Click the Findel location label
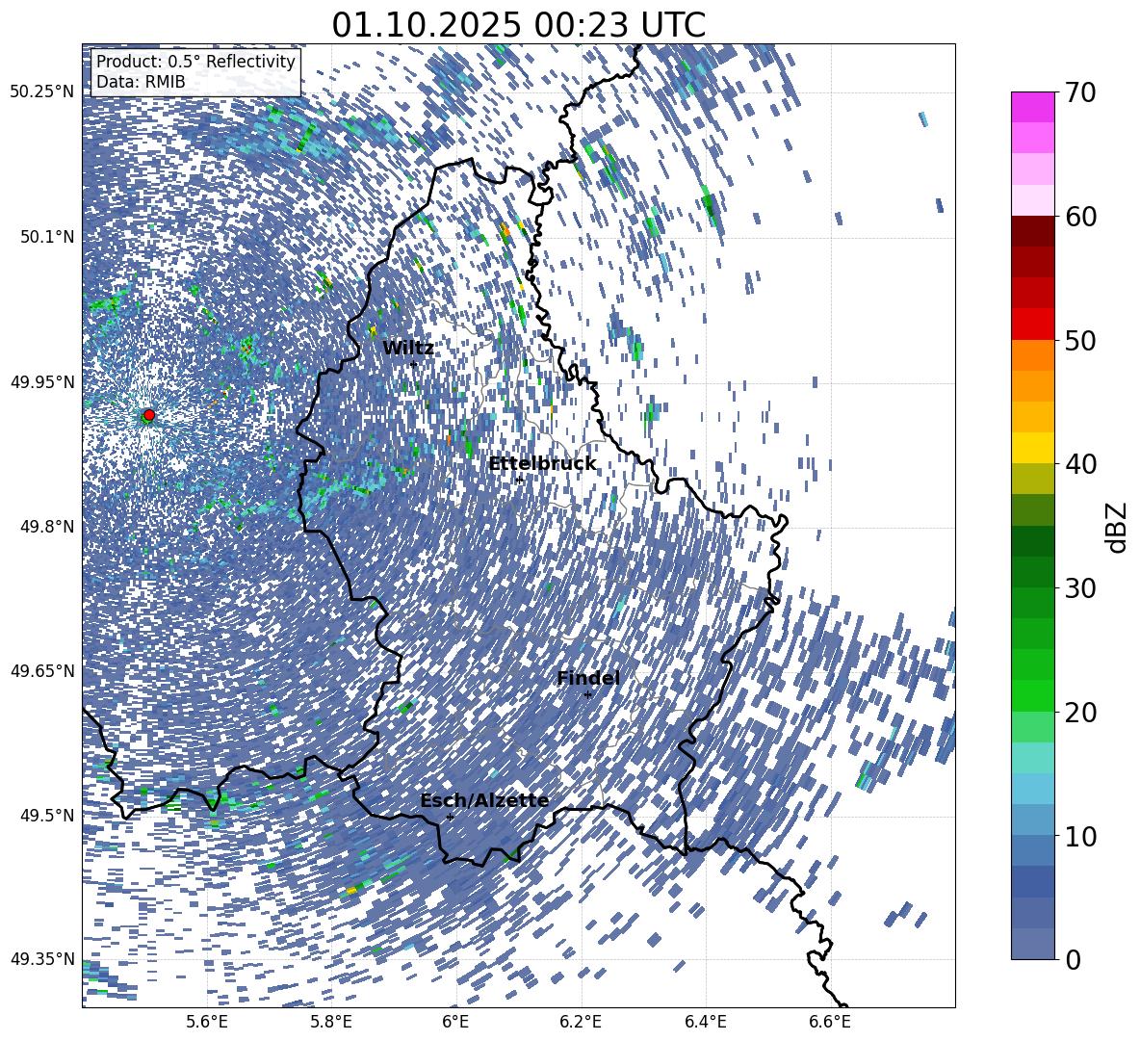 [588, 678]
